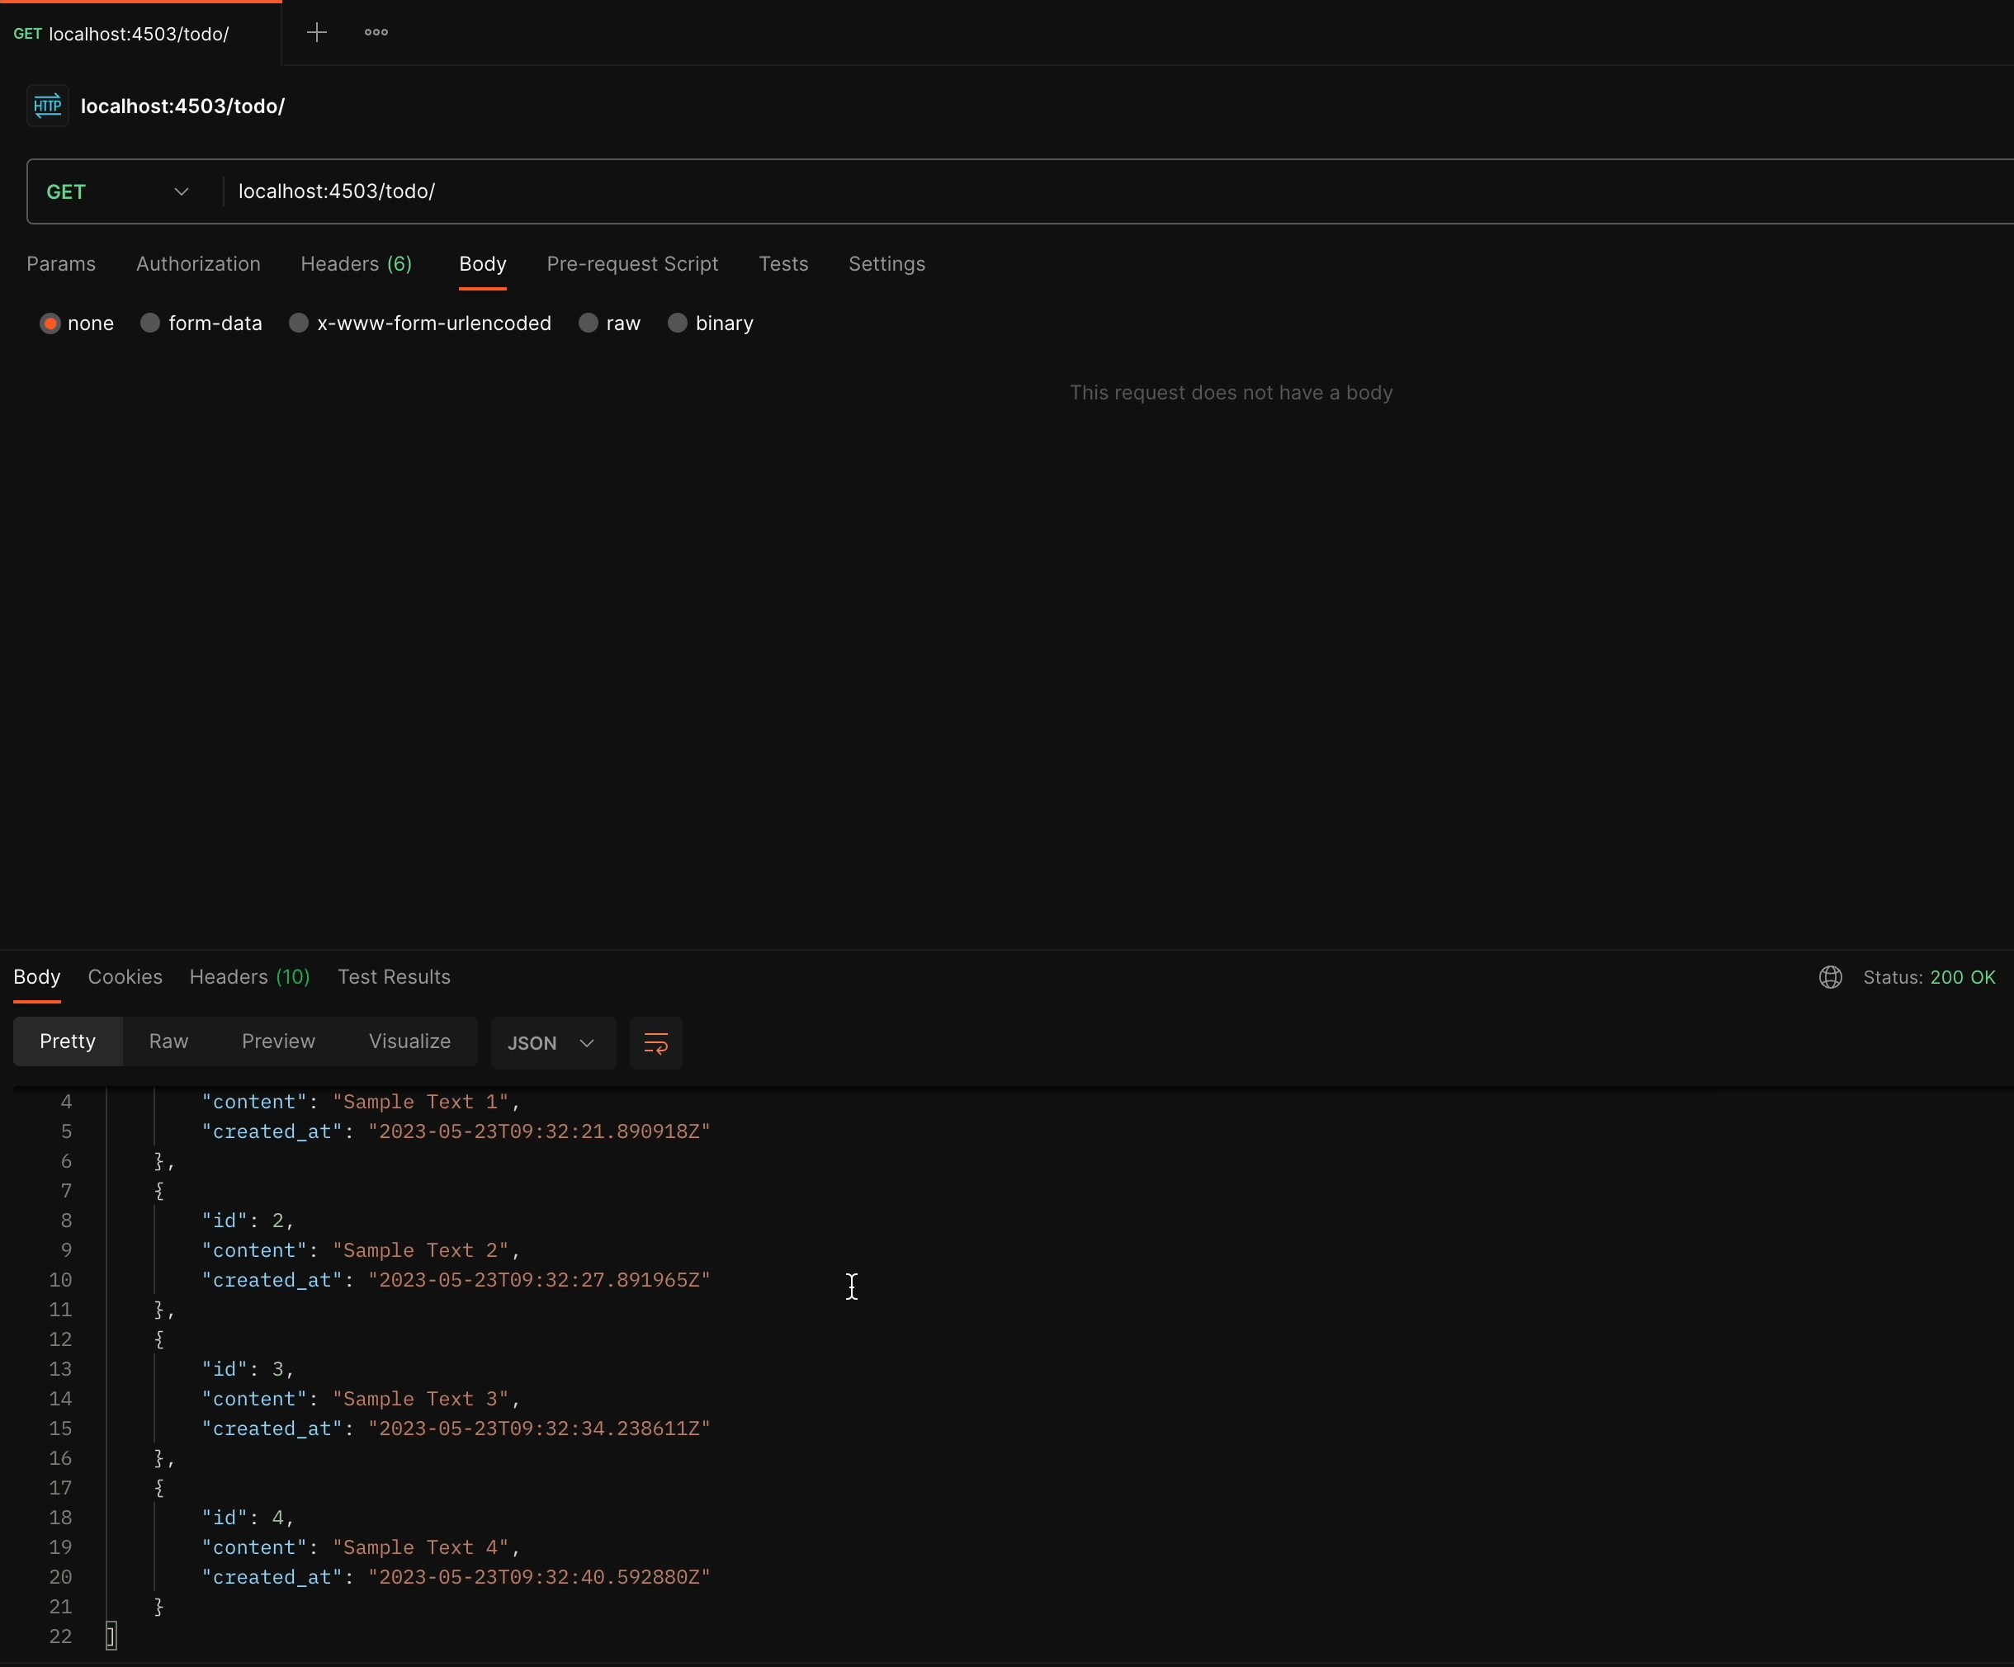Switch to the Authorization tab
Viewport: 2014px width, 1667px height.
[199, 263]
